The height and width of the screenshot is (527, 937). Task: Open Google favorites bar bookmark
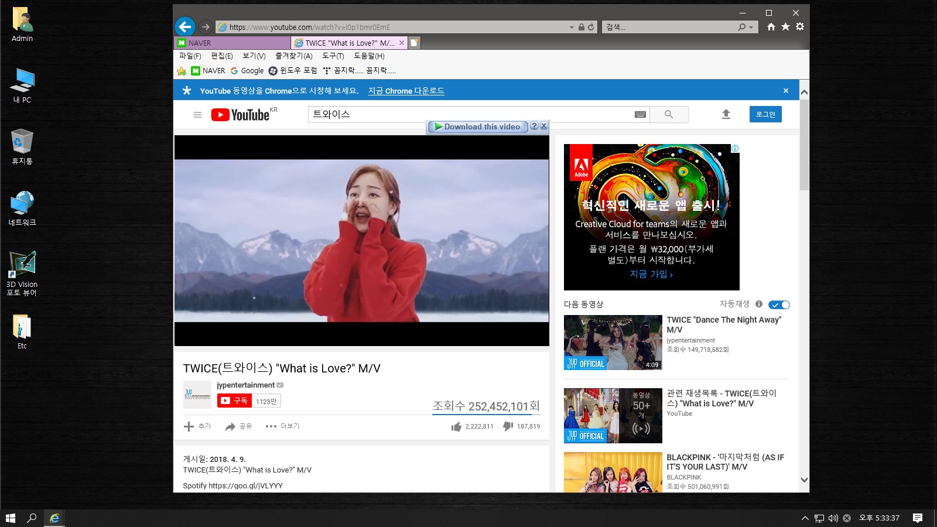click(247, 70)
